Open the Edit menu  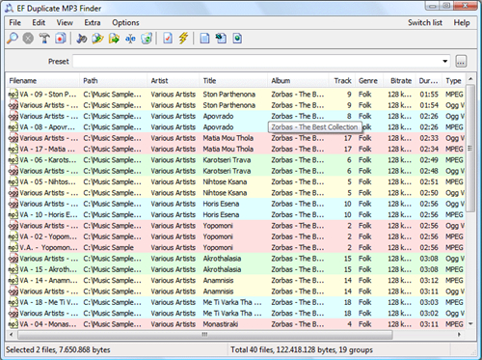pyautogui.click(x=39, y=22)
